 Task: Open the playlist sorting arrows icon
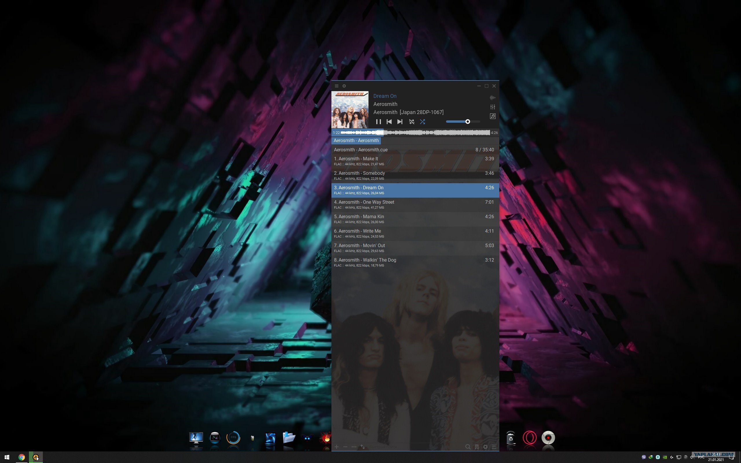(x=362, y=447)
